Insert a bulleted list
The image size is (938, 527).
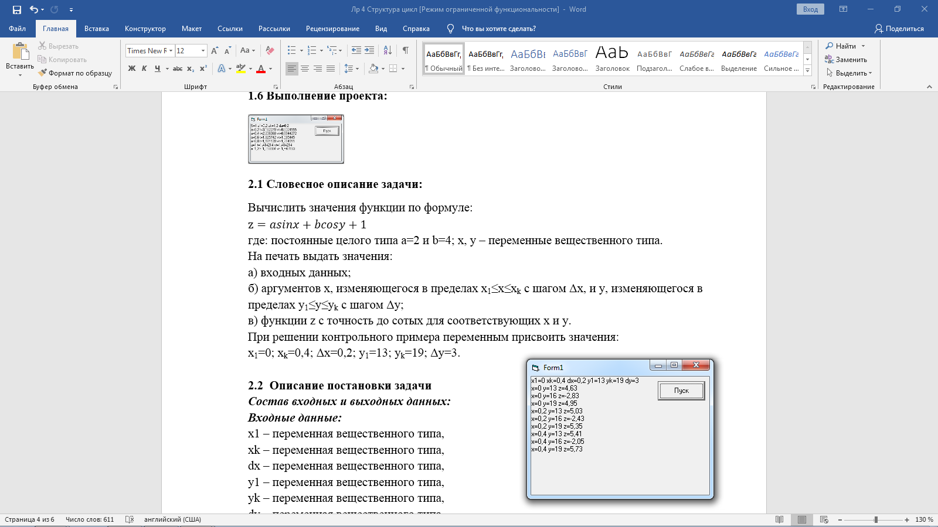point(292,51)
